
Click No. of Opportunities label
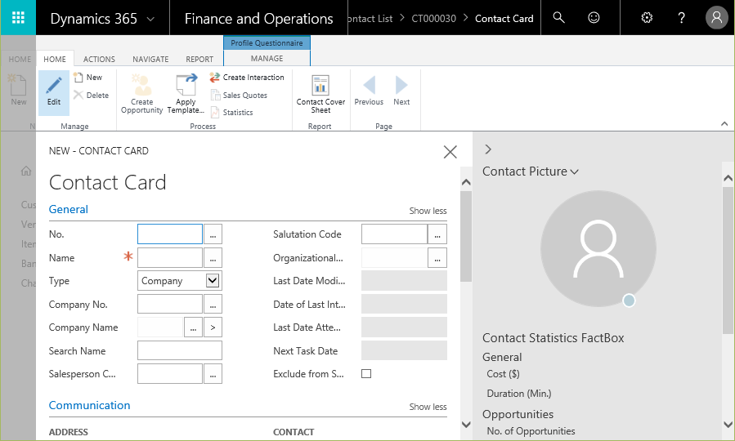(x=531, y=430)
